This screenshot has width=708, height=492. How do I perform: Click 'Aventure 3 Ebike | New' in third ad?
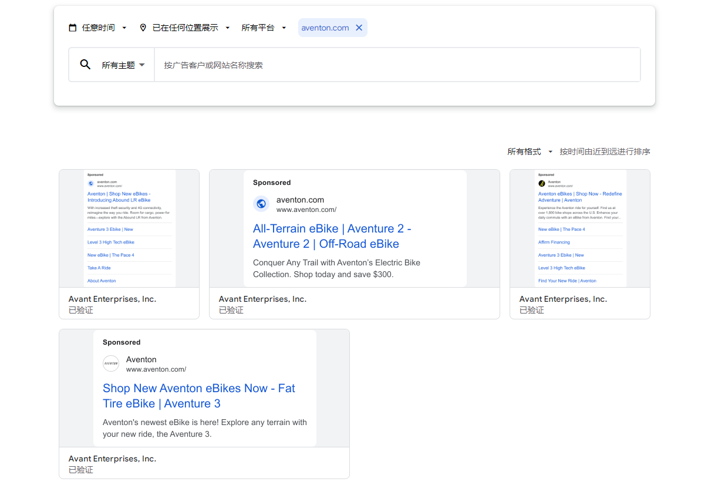[561, 255]
